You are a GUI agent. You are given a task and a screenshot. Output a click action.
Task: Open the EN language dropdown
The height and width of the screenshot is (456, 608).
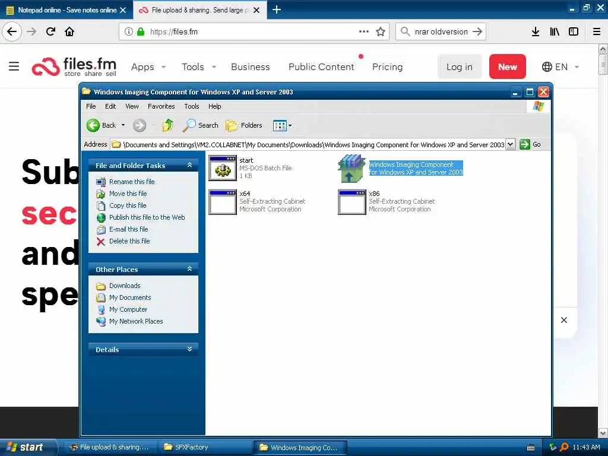[x=560, y=66]
